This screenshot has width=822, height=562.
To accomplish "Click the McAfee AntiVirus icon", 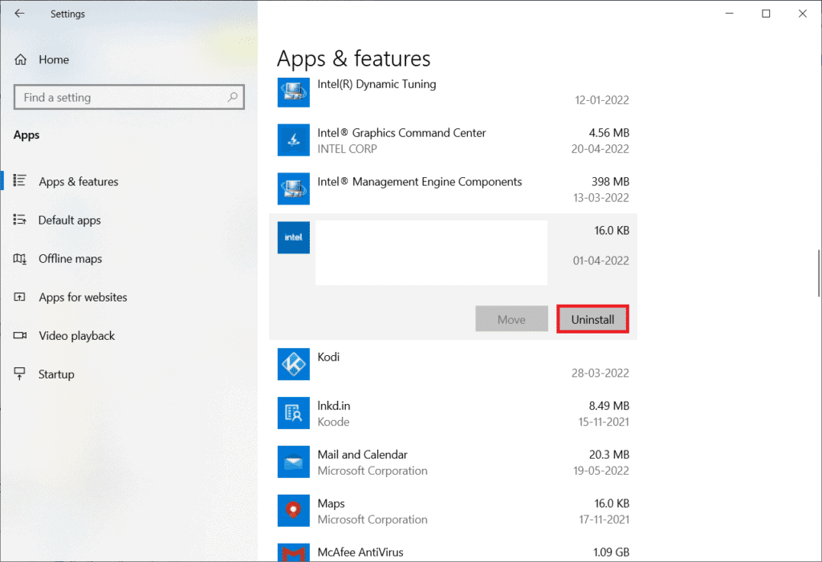I will pyautogui.click(x=294, y=552).
